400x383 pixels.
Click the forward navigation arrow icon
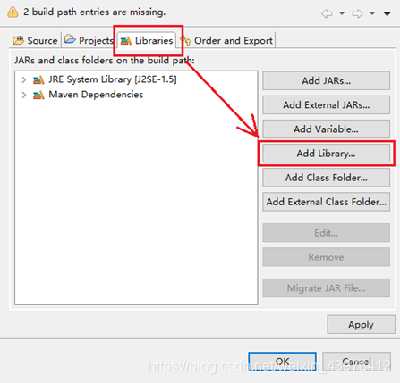[357, 13]
